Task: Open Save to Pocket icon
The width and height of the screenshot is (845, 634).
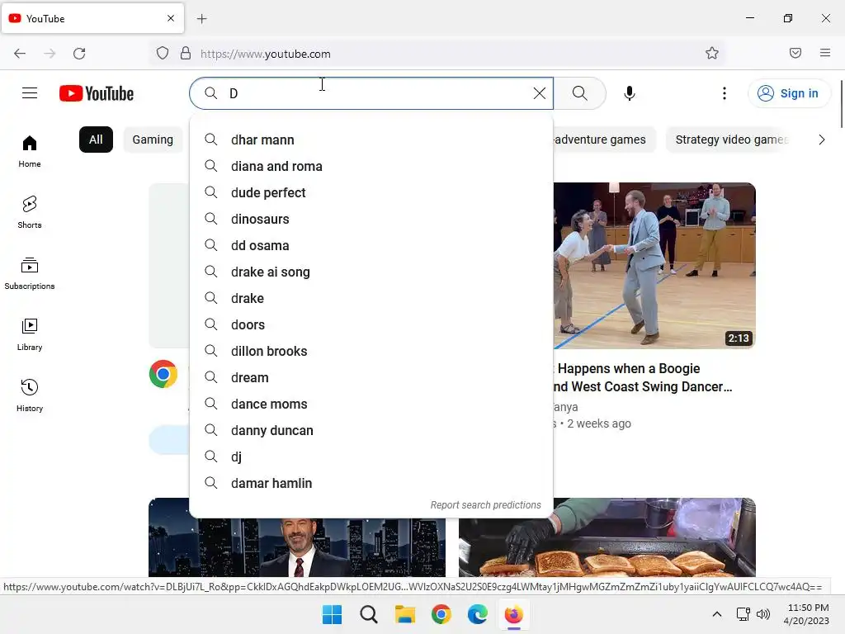Action: click(795, 53)
